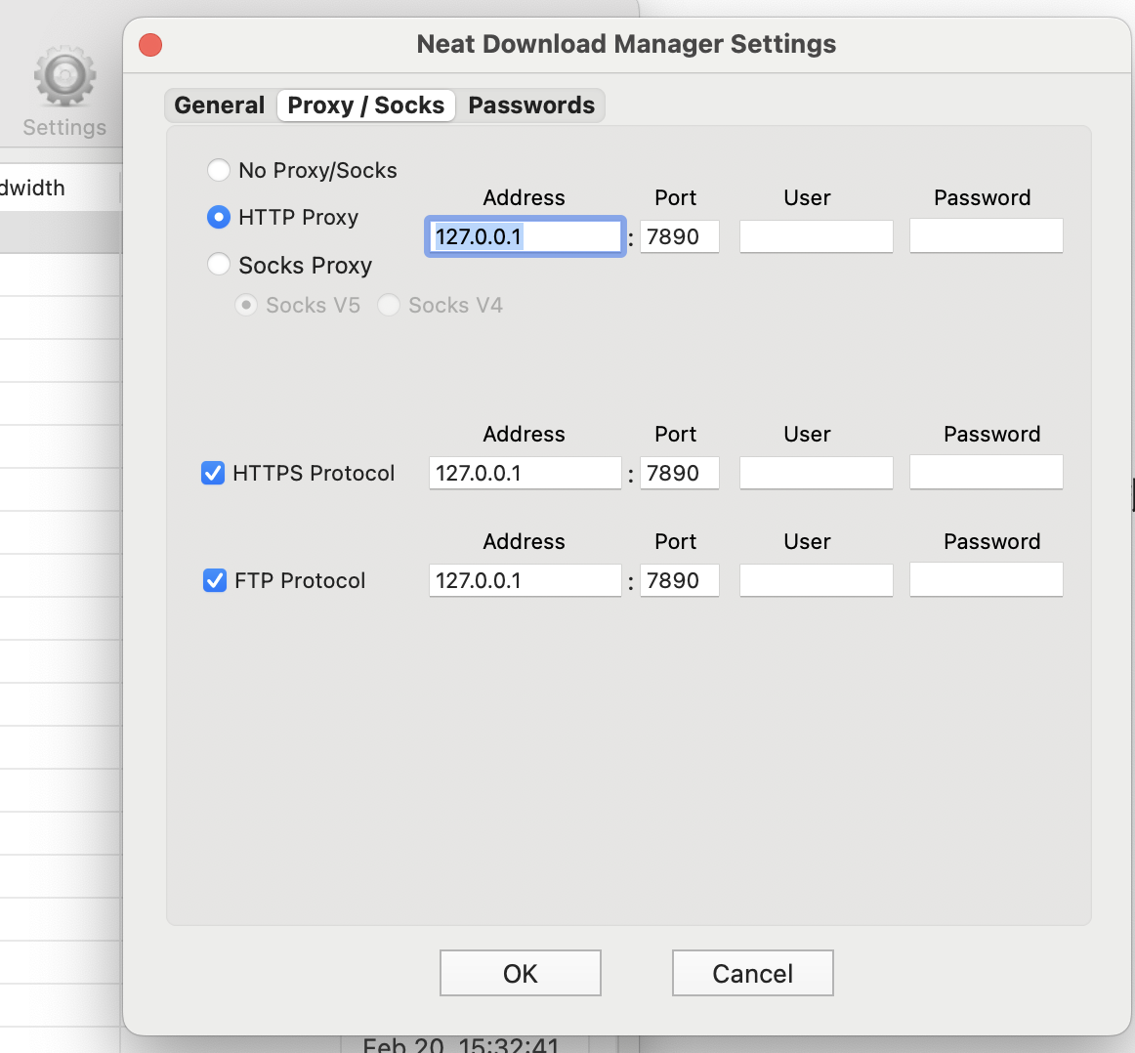Viewport: 1135px width, 1053px height.
Task: Click the HTTPS Protocol port field
Action: pos(680,474)
